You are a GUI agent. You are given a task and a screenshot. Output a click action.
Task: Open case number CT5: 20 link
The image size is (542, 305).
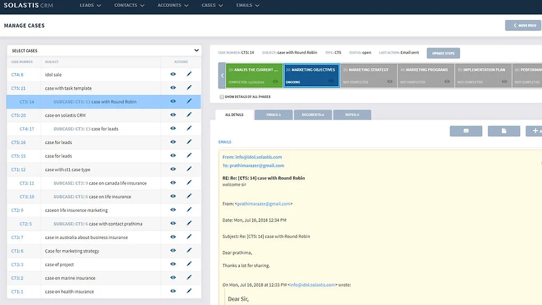coord(18,115)
